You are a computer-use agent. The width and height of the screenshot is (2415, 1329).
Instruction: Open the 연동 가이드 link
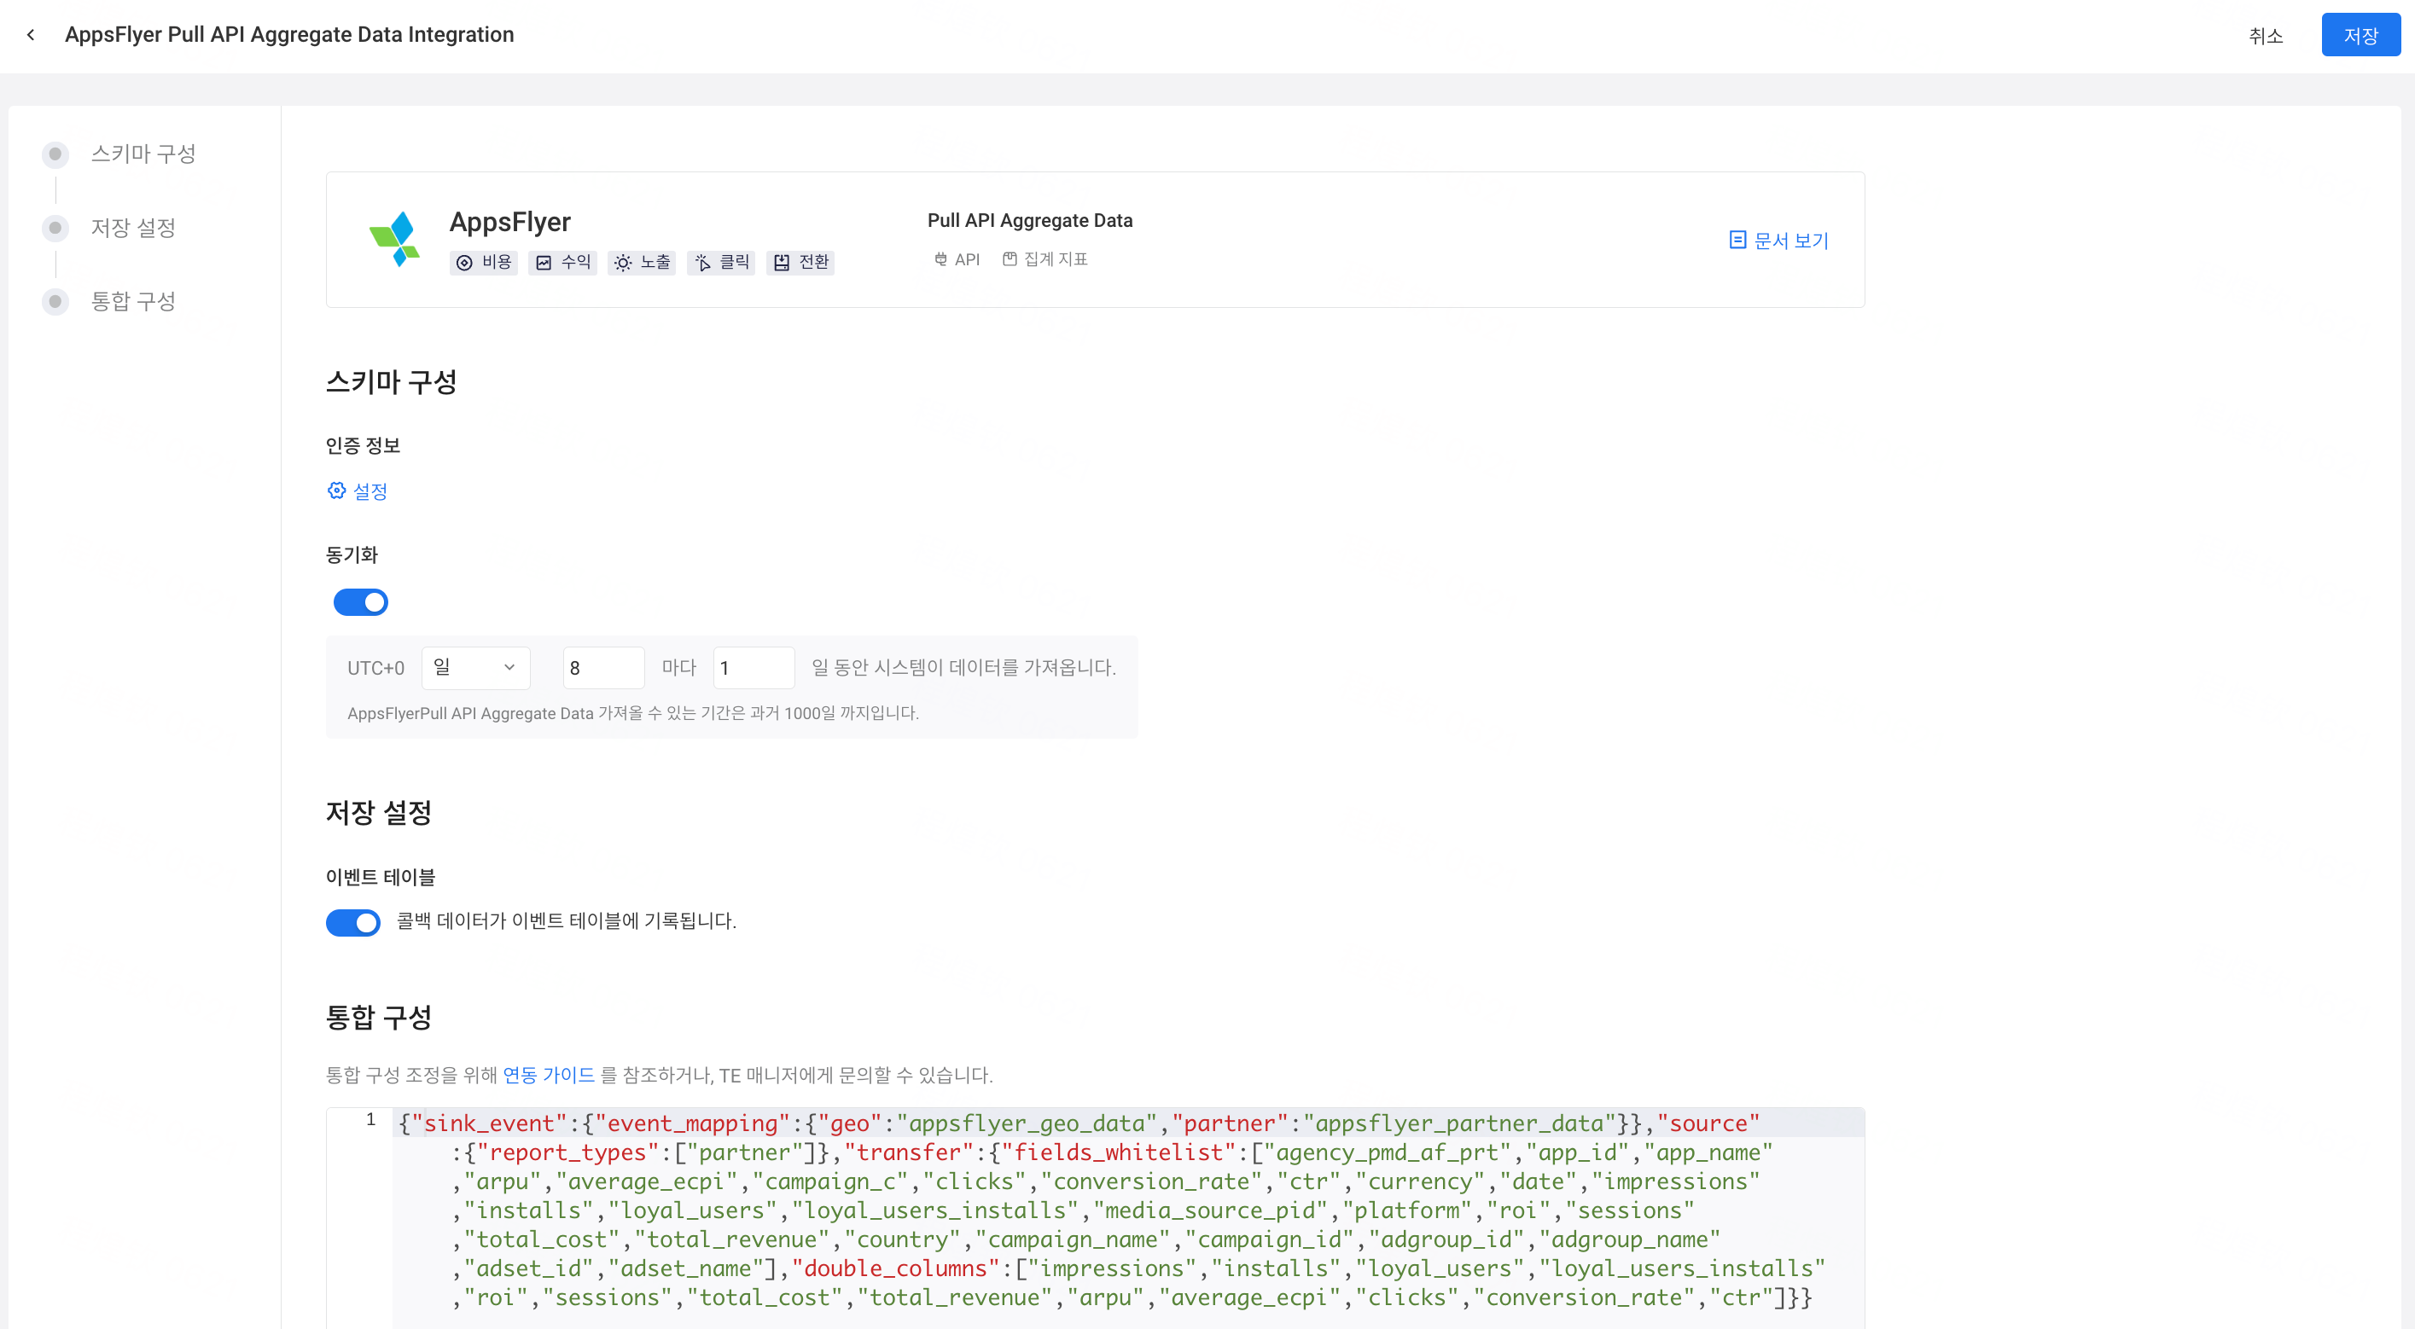[549, 1075]
